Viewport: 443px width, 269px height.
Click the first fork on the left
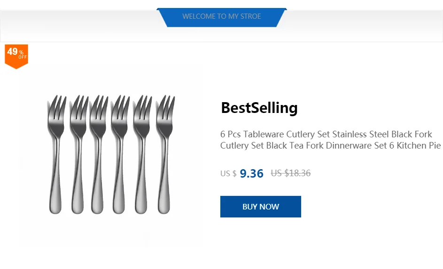pos(55,155)
